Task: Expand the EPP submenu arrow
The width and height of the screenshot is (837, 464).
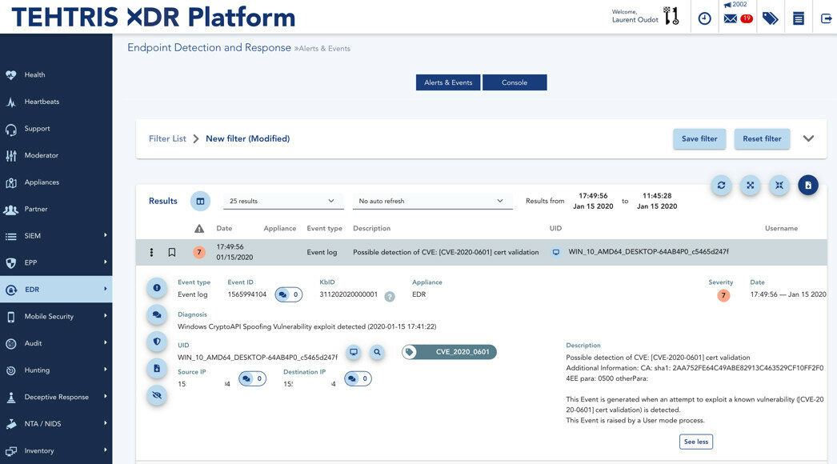Action: pos(105,262)
